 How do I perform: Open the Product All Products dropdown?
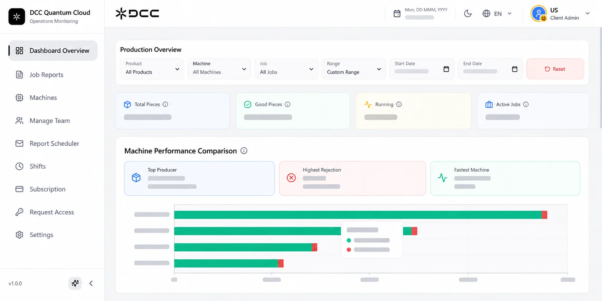click(152, 69)
